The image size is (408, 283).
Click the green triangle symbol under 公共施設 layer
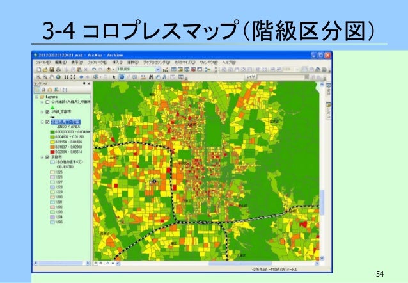(52, 107)
